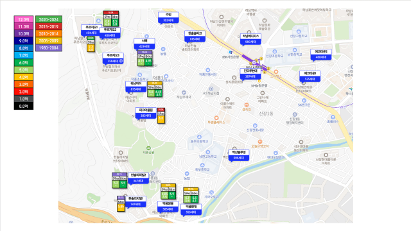Screen dimensions: 411x231
Task: Open the 백산블루밍 apartment marker
Action: pyautogui.click(x=238, y=155)
